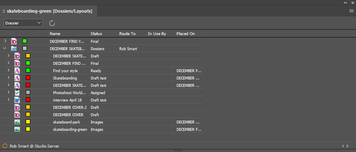The width and height of the screenshot is (356, 152).
Task: Click the left scroll arrow in the status bar
Action: (343, 146)
